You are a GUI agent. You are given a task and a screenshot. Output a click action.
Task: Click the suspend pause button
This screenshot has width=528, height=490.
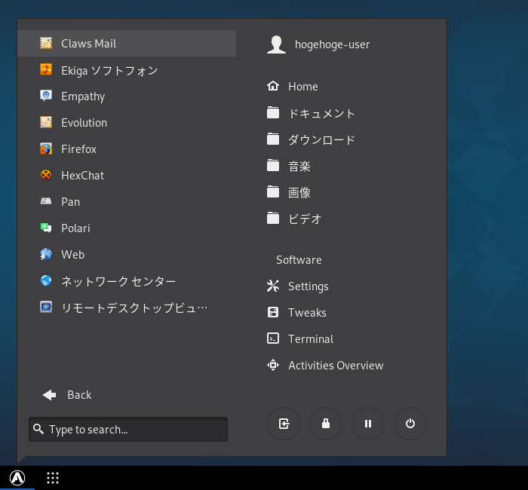[368, 424]
